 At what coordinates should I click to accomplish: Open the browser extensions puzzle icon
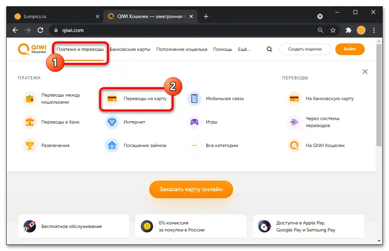(x=349, y=30)
